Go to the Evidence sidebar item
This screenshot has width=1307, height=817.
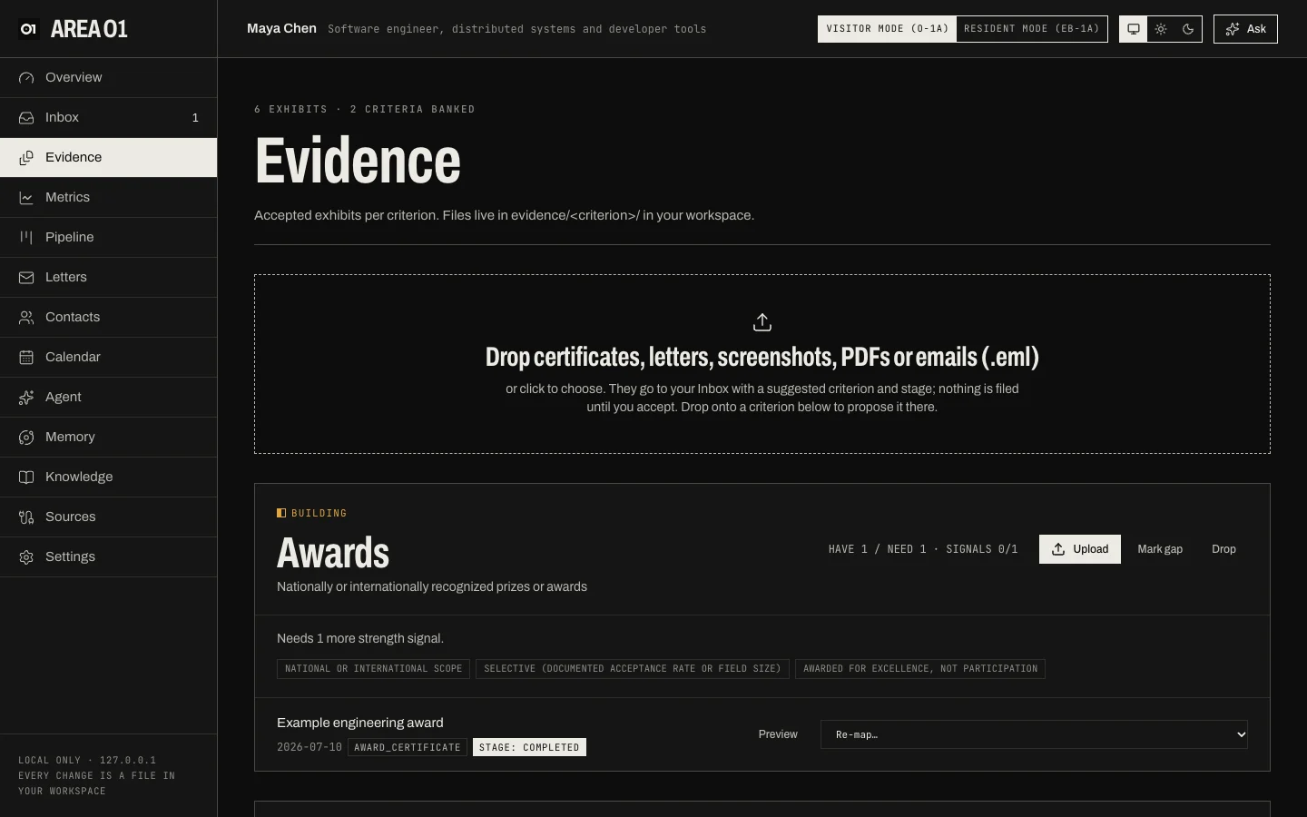(109, 158)
